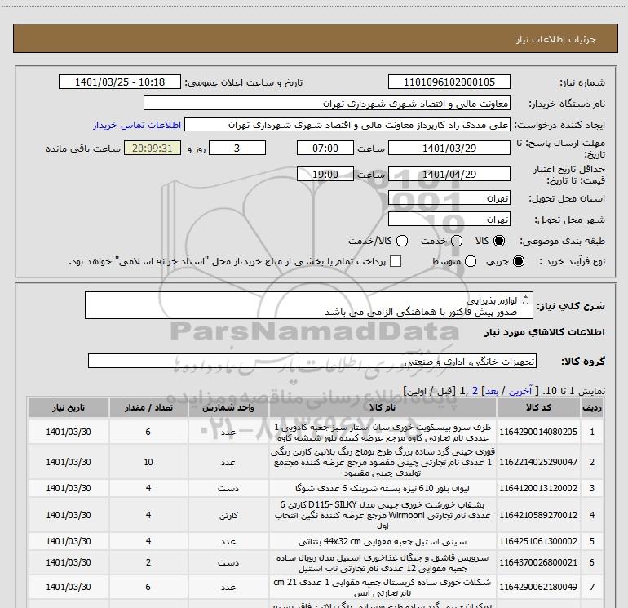Select the خدمت radio button
Screen dimensions: 628x608
[457, 241]
